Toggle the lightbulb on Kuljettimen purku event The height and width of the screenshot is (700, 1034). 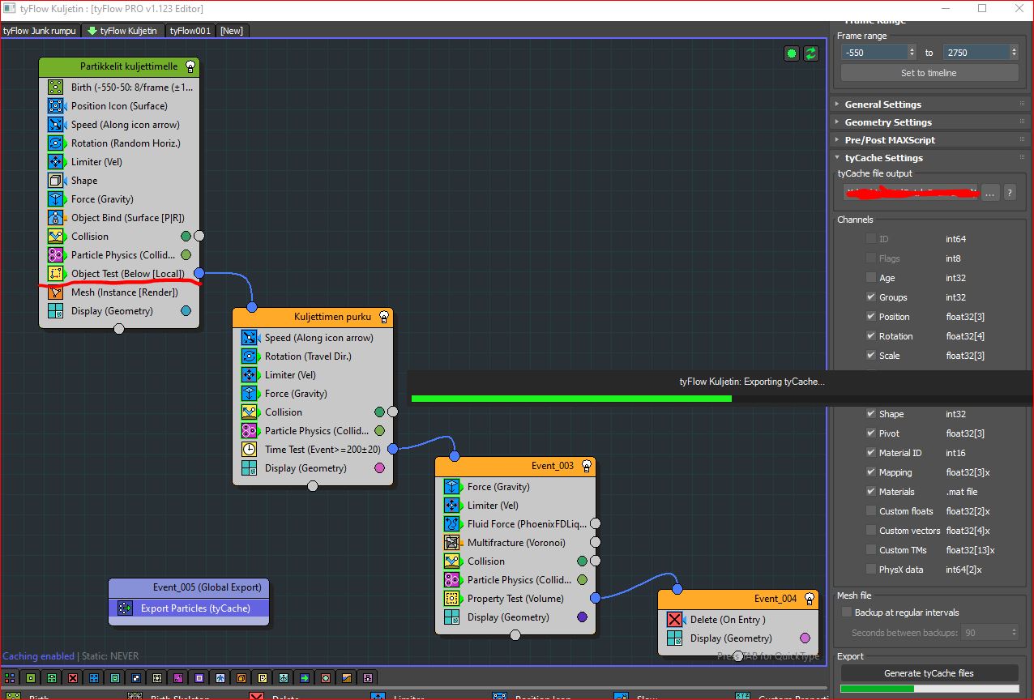tap(384, 317)
